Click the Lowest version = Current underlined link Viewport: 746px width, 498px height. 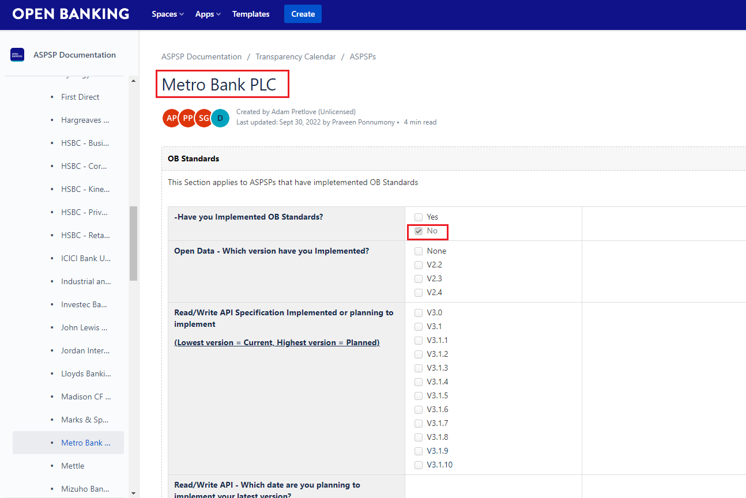pyautogui.click(x=277, y=342)
